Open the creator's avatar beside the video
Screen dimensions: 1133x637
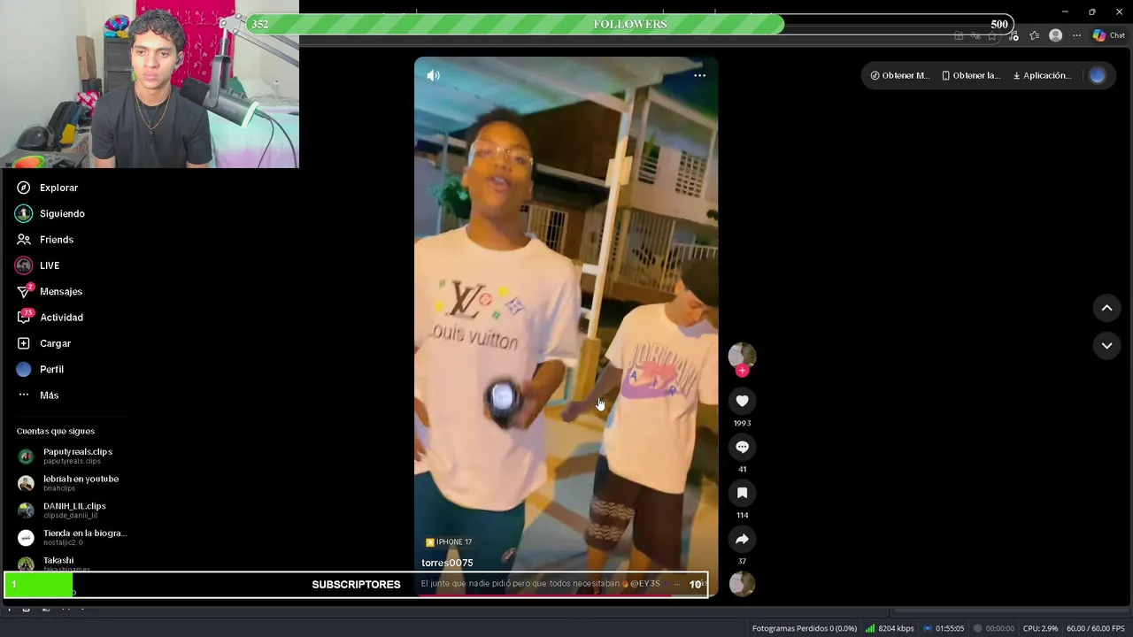pyautogui.click(x=742, y=355)
